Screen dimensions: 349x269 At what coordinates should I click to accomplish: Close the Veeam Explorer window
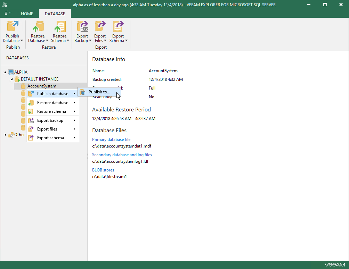click(x=341, y=5)
